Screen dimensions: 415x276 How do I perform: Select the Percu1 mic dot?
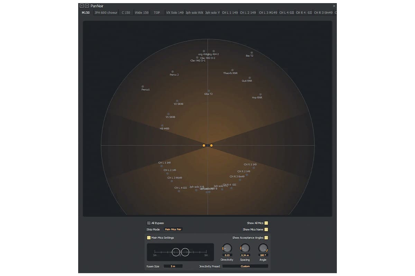point(142,87)
